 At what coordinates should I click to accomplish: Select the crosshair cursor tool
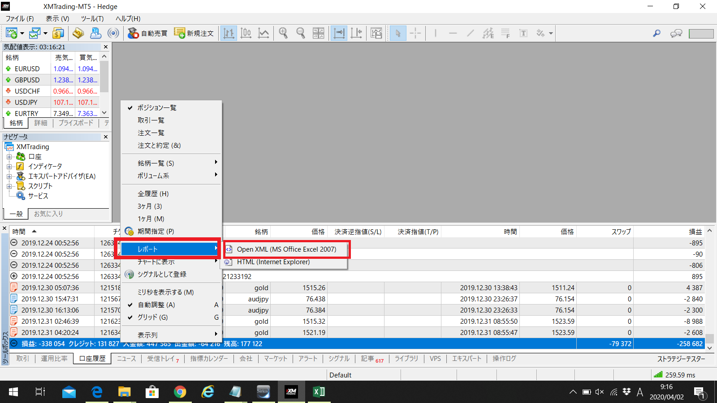point(415,34)
